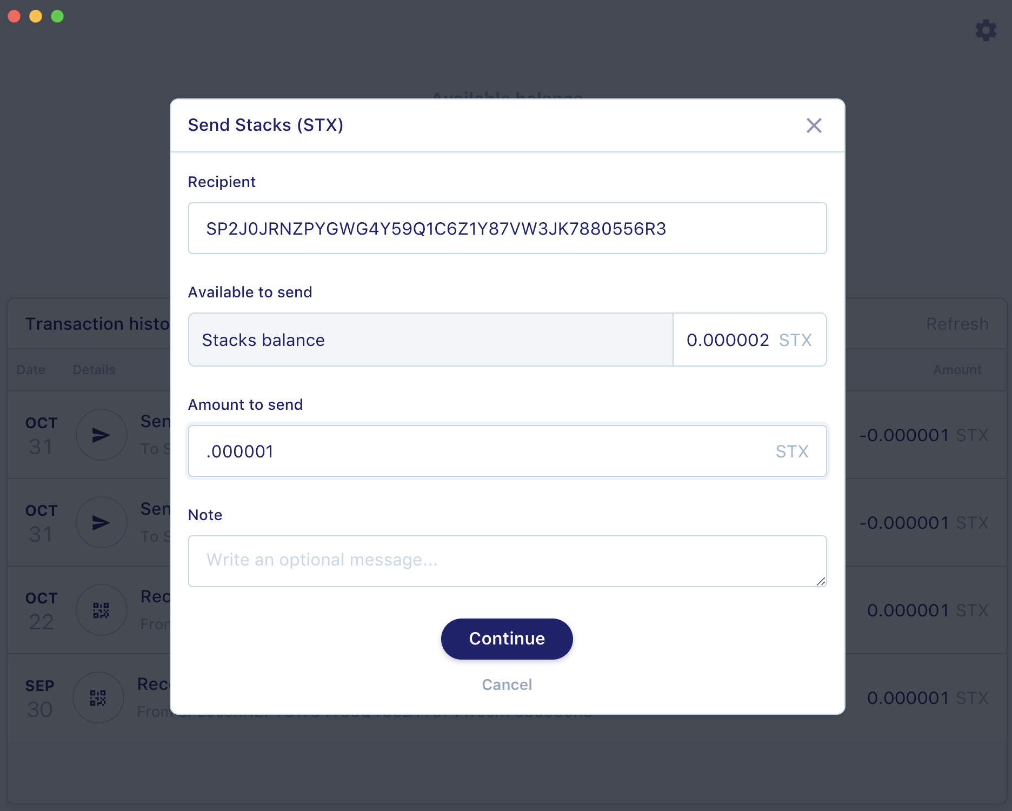This screenshot has width=1012, height=811.
Task: Click the Oct 22 0.000001 STX amount
Action: click(x=928, y=610)
